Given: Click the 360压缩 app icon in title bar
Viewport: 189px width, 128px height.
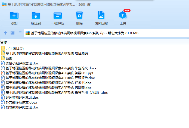Looking at the screenshot, I should pyautogui.click(x=4, y=4).
